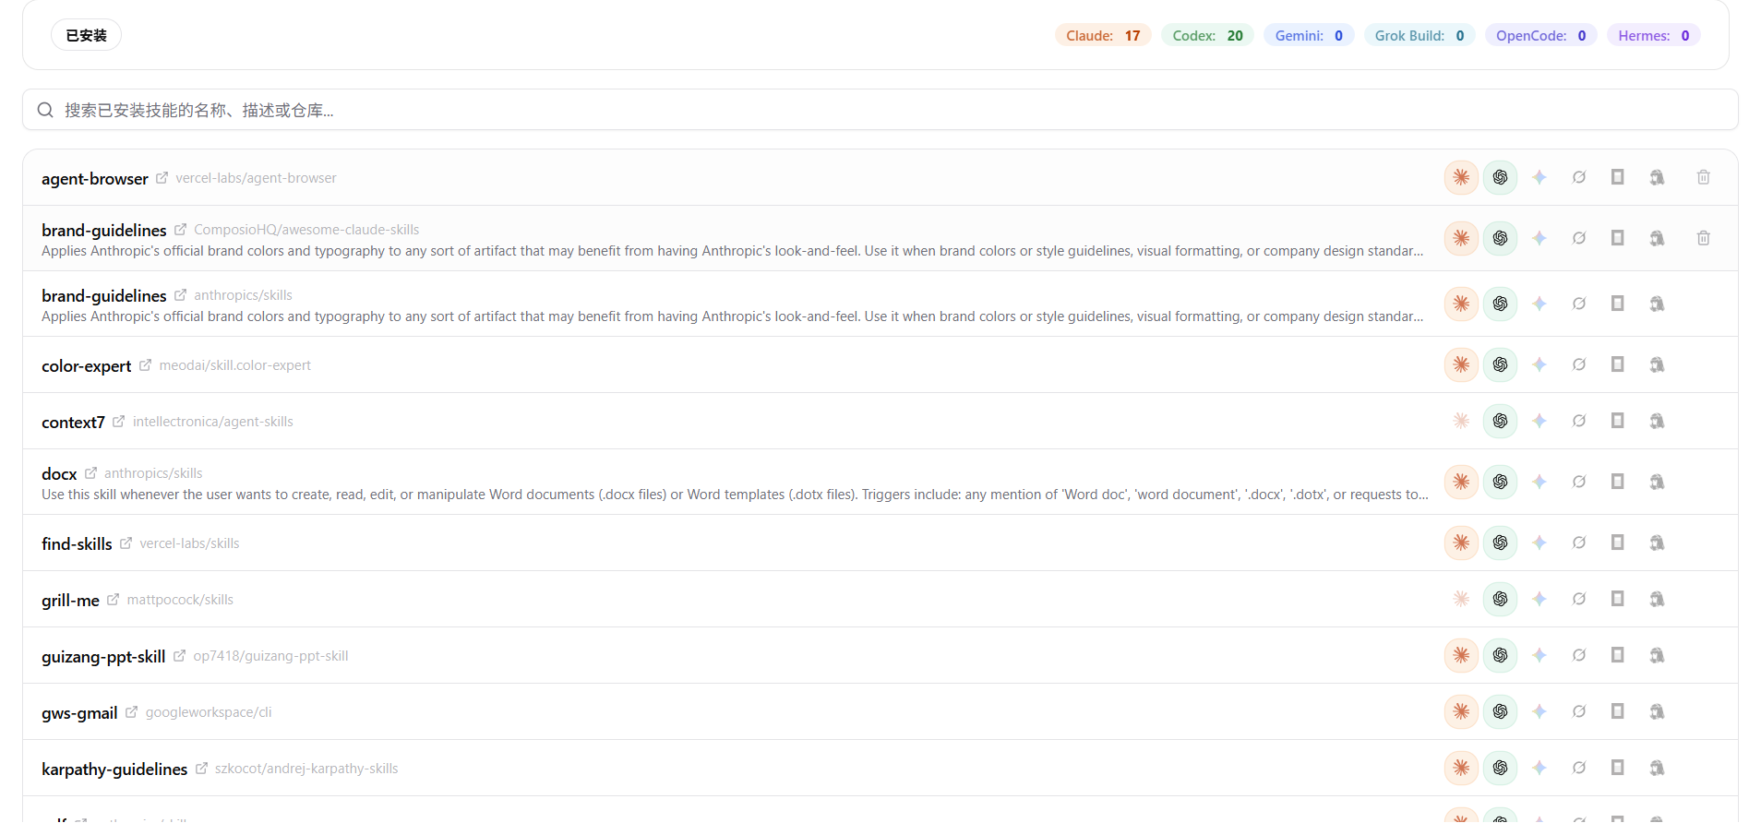Click Gemini icon in ComposioHQ brand-guidelines row
The width and height of the screenshot is (1749, 835).
pos(1539,238)
